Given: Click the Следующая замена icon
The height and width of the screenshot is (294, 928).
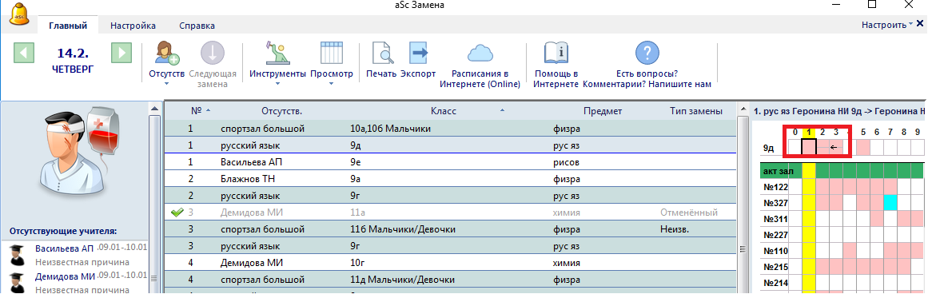Looking at the screenshot, I should (213, 54).
